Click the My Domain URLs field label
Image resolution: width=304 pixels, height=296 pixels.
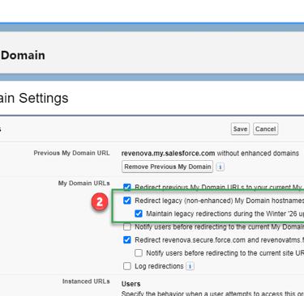83,184
